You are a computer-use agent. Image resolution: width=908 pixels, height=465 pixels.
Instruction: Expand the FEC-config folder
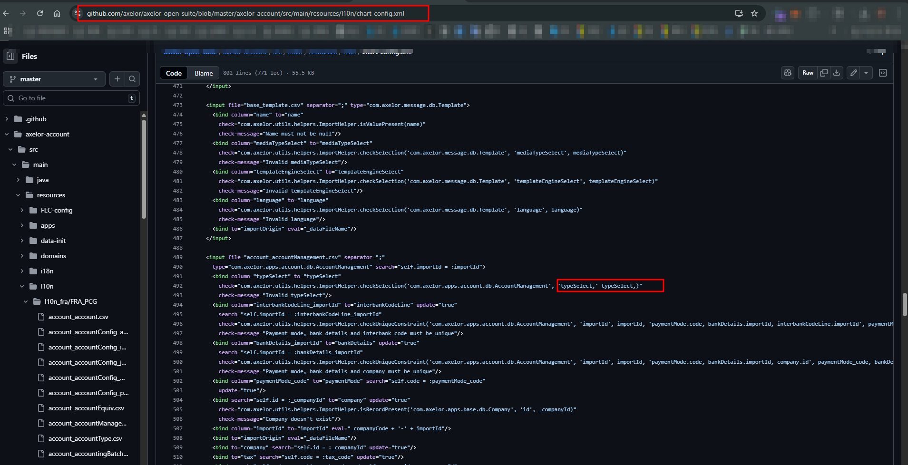click(22, 210)
